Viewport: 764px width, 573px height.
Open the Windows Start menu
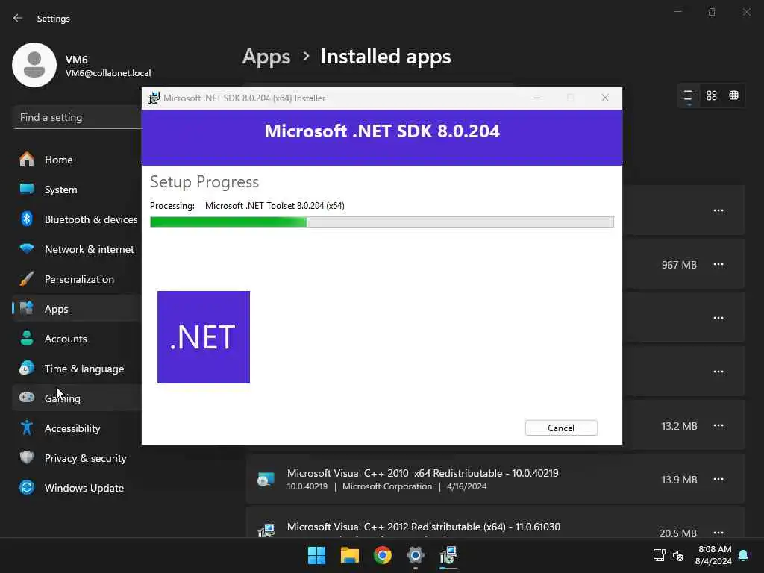[x=316, y=555]
